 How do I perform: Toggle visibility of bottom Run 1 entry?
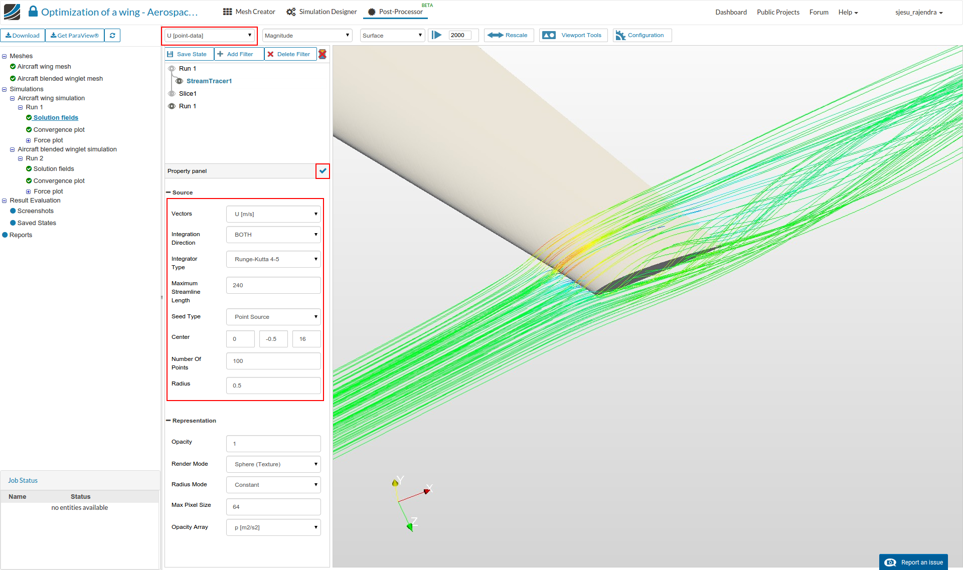click(172, 106)
